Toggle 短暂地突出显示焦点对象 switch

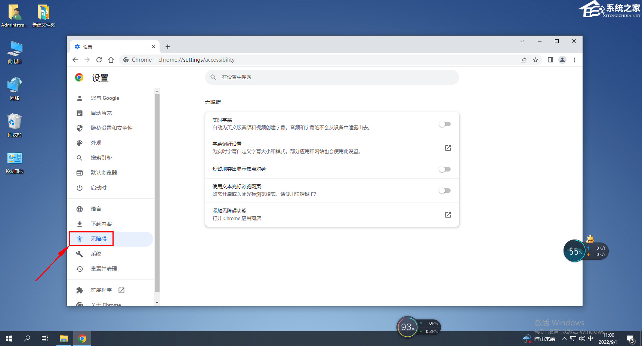coord(444,169)
